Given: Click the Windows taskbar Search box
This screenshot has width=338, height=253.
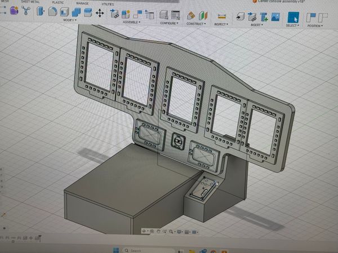Looking at the screenshot, I should 149,250.
